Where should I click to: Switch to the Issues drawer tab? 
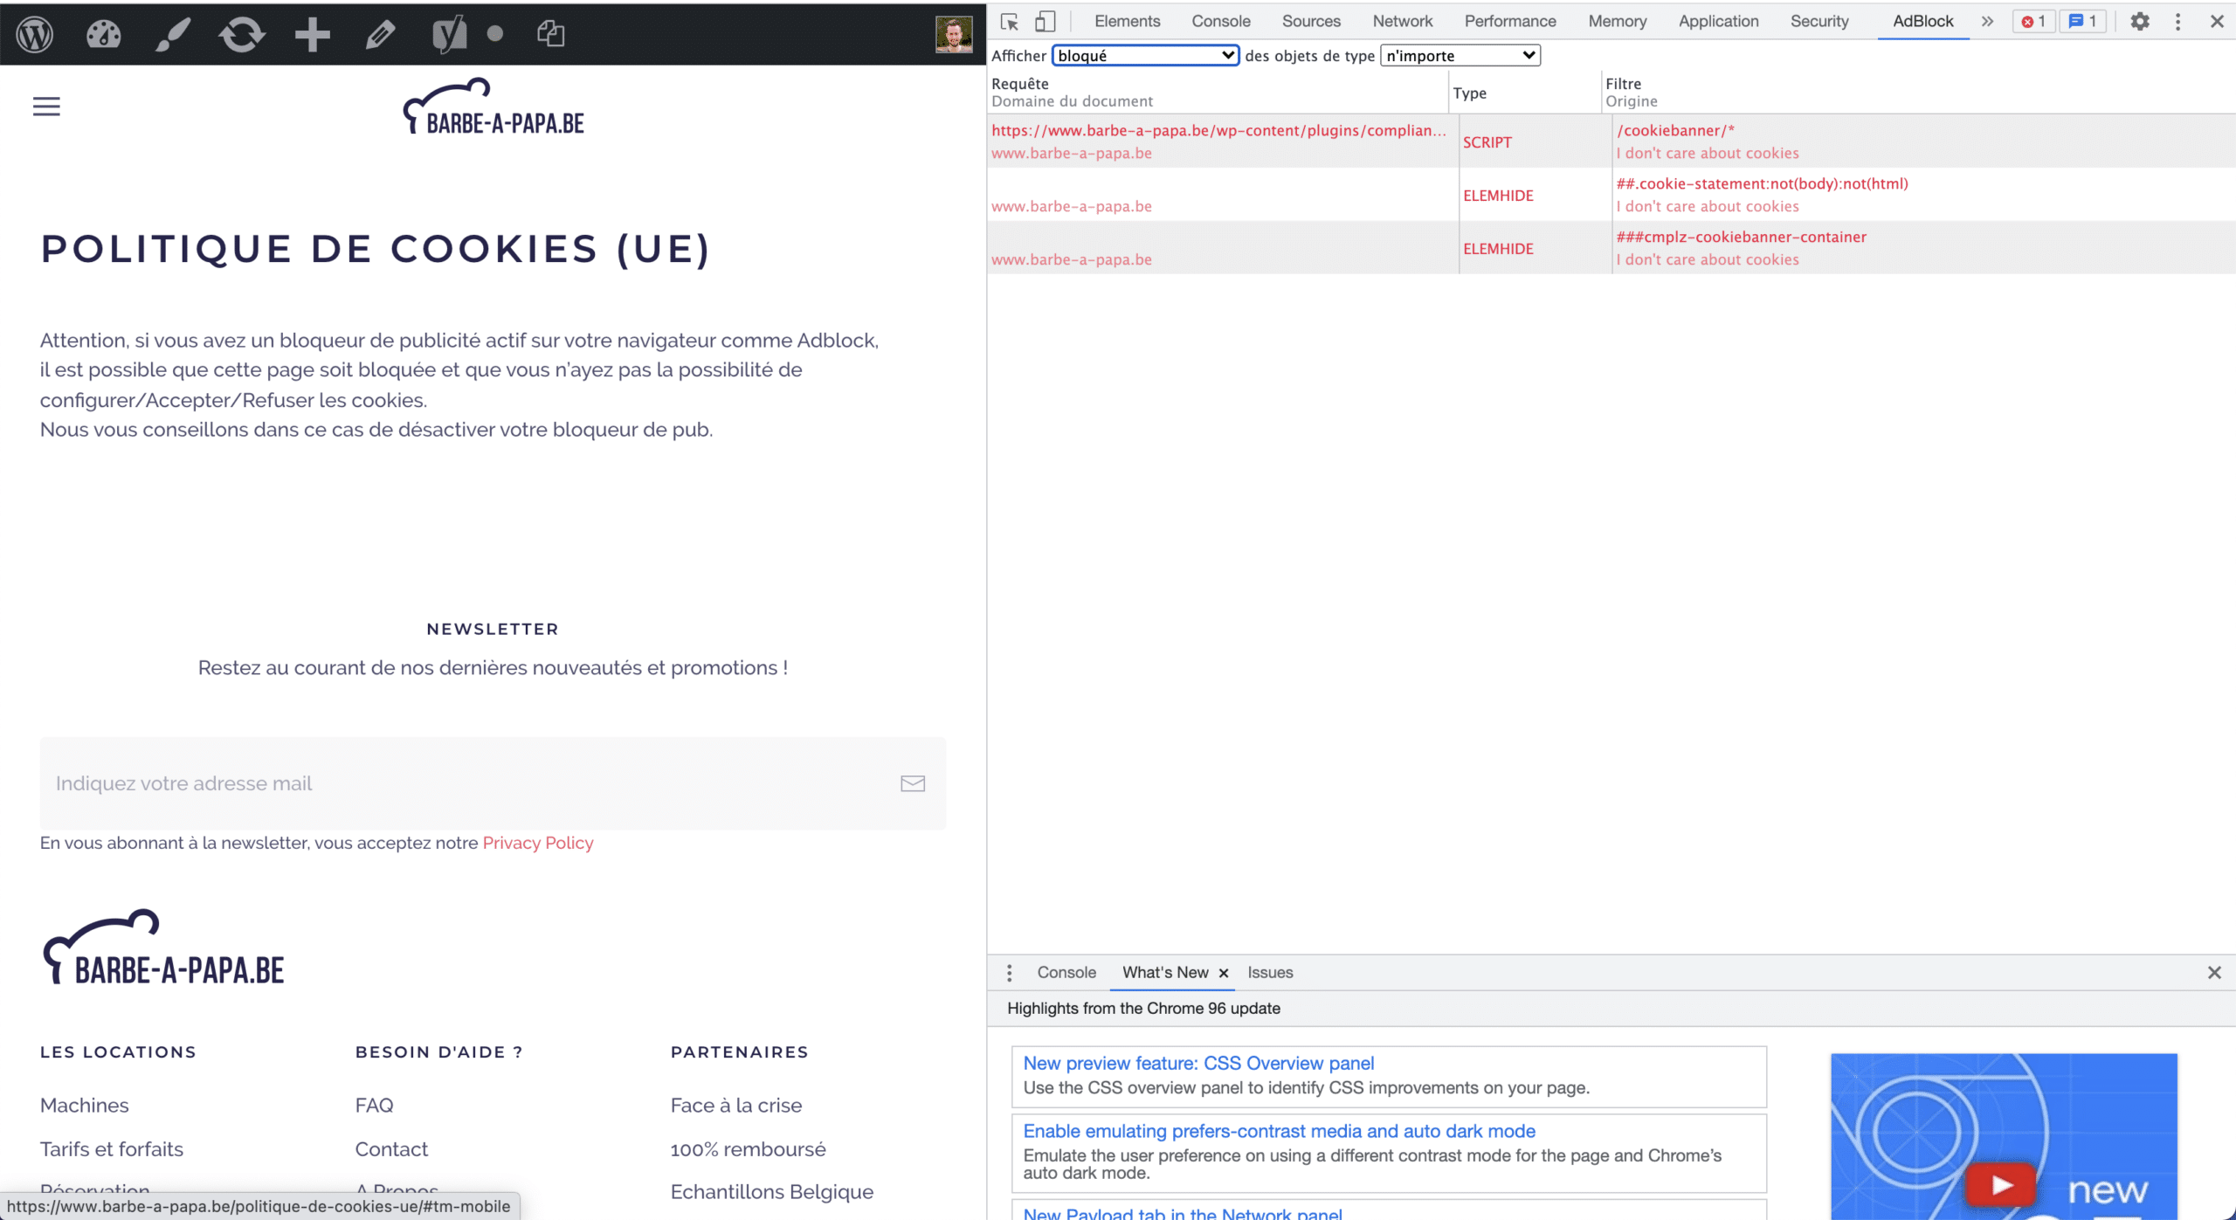(1270, 972)
